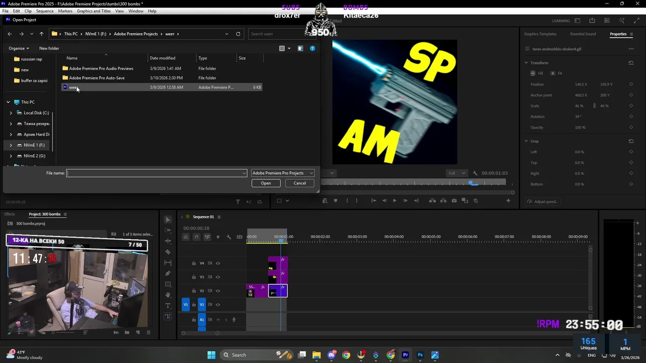The width and height of the screenshot is (646, 363).
Task: Click the captions CC icon in the timeline
Action: coord(239,237)
